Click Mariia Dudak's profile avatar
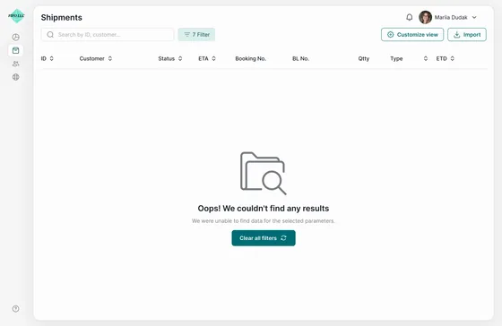Viewport: 502px width, 326px height. [x=426, y=17]
